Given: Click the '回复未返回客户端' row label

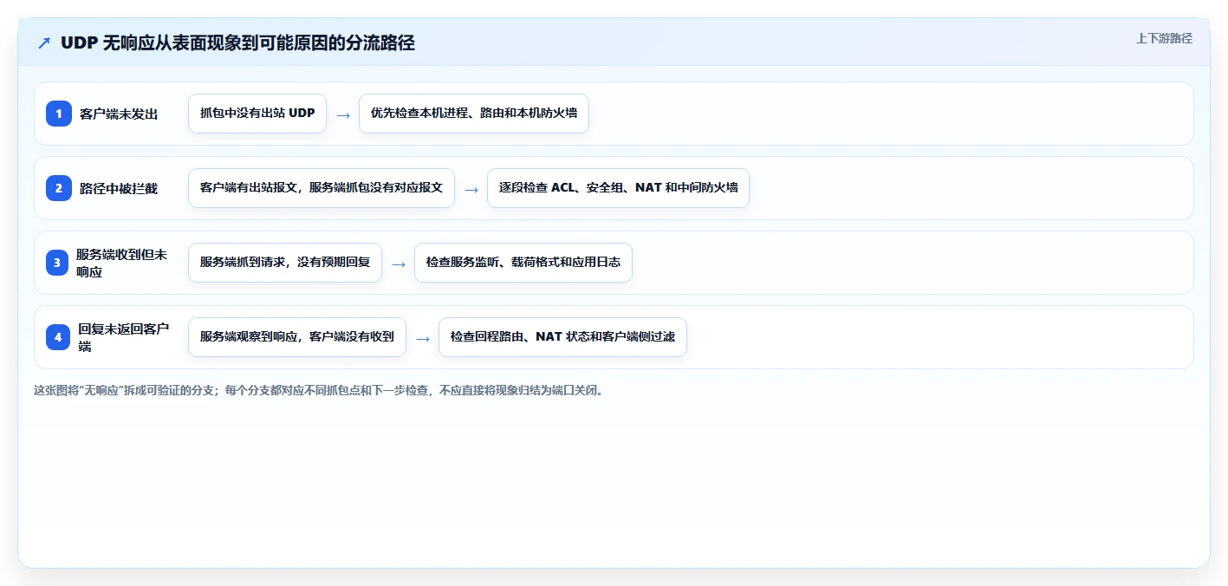Looking at the screenshot, I should pos(124,337).
